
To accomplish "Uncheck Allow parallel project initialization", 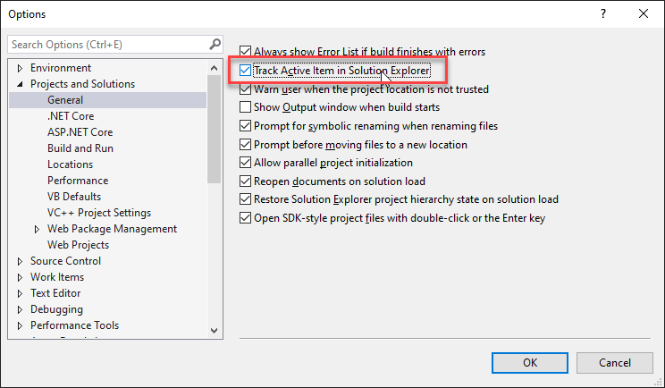I will click(247, 163).
